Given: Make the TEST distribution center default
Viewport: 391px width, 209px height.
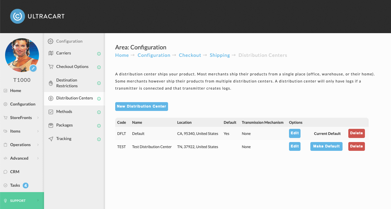Looking at the screenshot, I should point(326,146).
